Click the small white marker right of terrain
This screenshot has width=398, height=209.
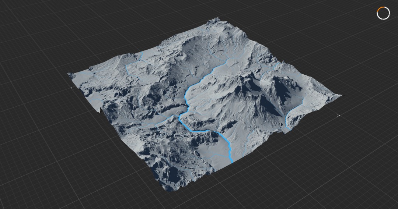[338, 116]
